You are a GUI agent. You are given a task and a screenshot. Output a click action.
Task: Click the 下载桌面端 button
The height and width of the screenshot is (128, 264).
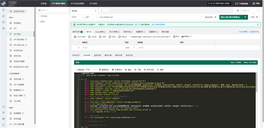pyautogui.click(x=242, y=4)
